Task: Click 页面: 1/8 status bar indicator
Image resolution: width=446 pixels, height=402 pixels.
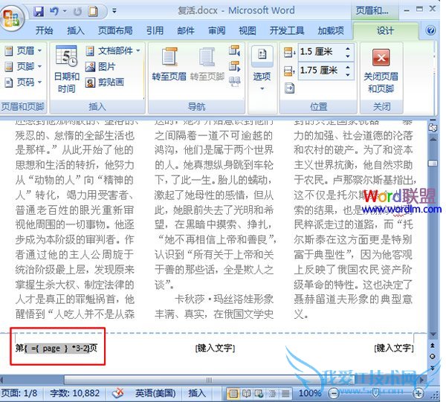Action: click(19, 393)
